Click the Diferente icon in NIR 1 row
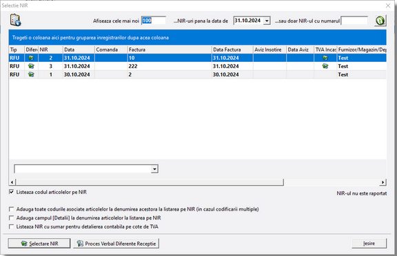397x256 pixels. [x=31, y=74]
